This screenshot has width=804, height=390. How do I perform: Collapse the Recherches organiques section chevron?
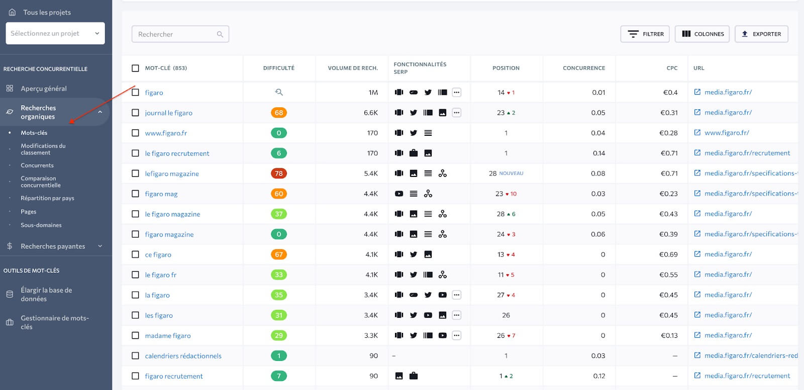tap(100, 112)
